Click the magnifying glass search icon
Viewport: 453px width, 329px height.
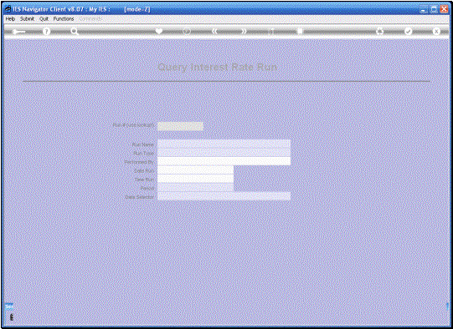(x=75, y=31)
